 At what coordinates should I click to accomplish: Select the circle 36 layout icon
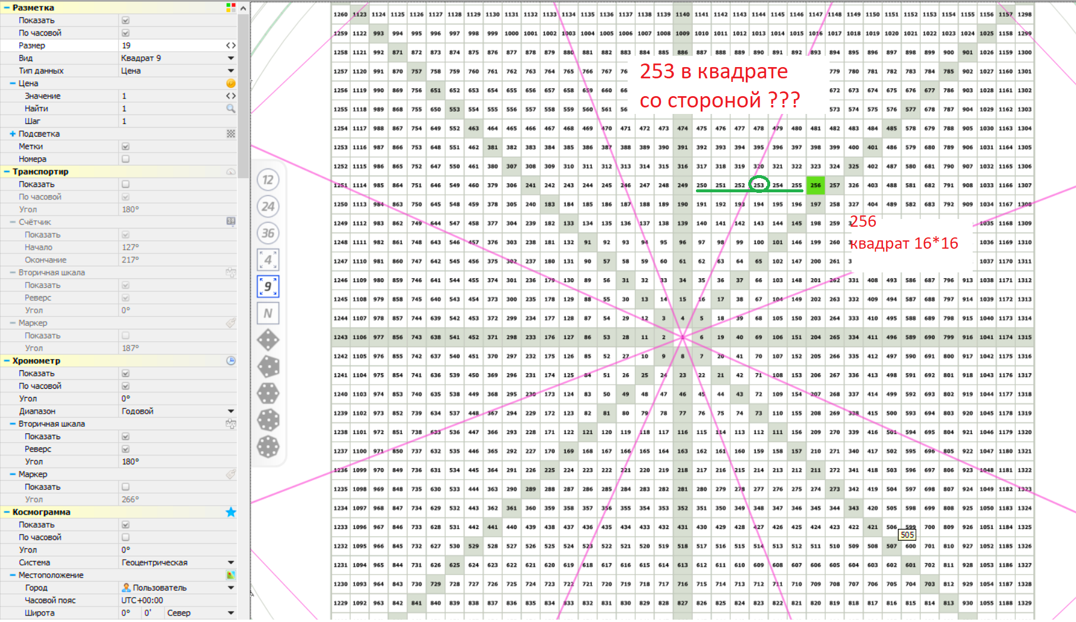(x=268, y=233)
